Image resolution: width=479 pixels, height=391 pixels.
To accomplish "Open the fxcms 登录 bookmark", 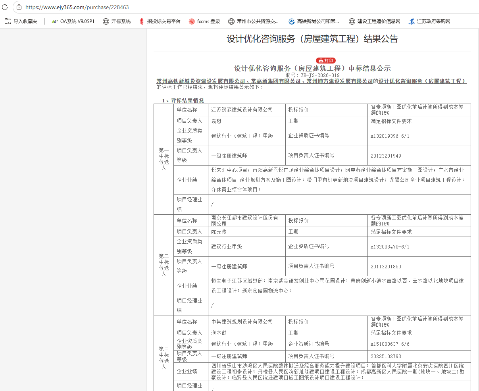I will 204,21.
